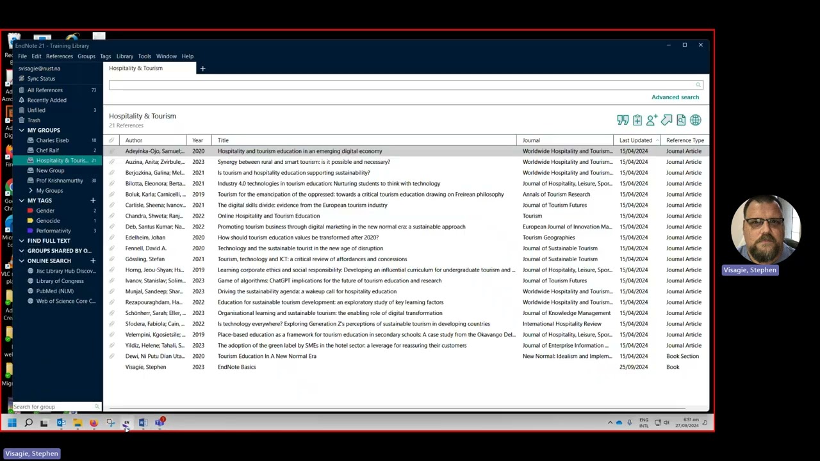The width and height of the screenshot is (820, 461).
Task: Open the Groups menu
Action: [x=86, y=56]
